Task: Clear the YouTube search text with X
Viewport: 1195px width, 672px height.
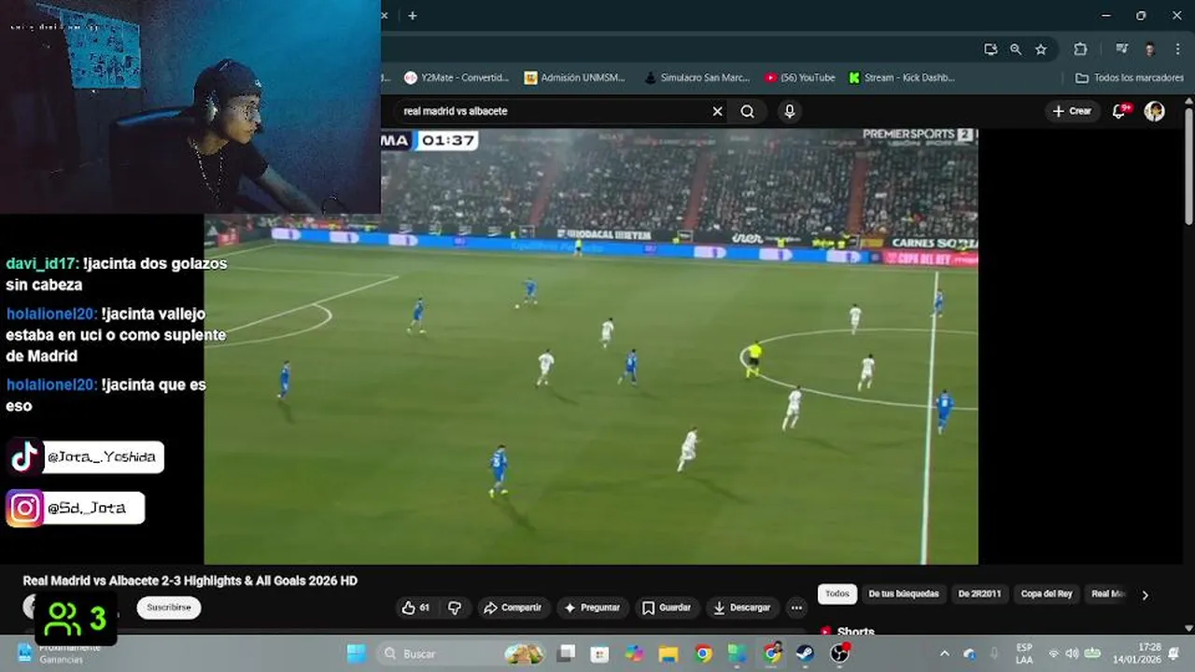Action: 717,111
